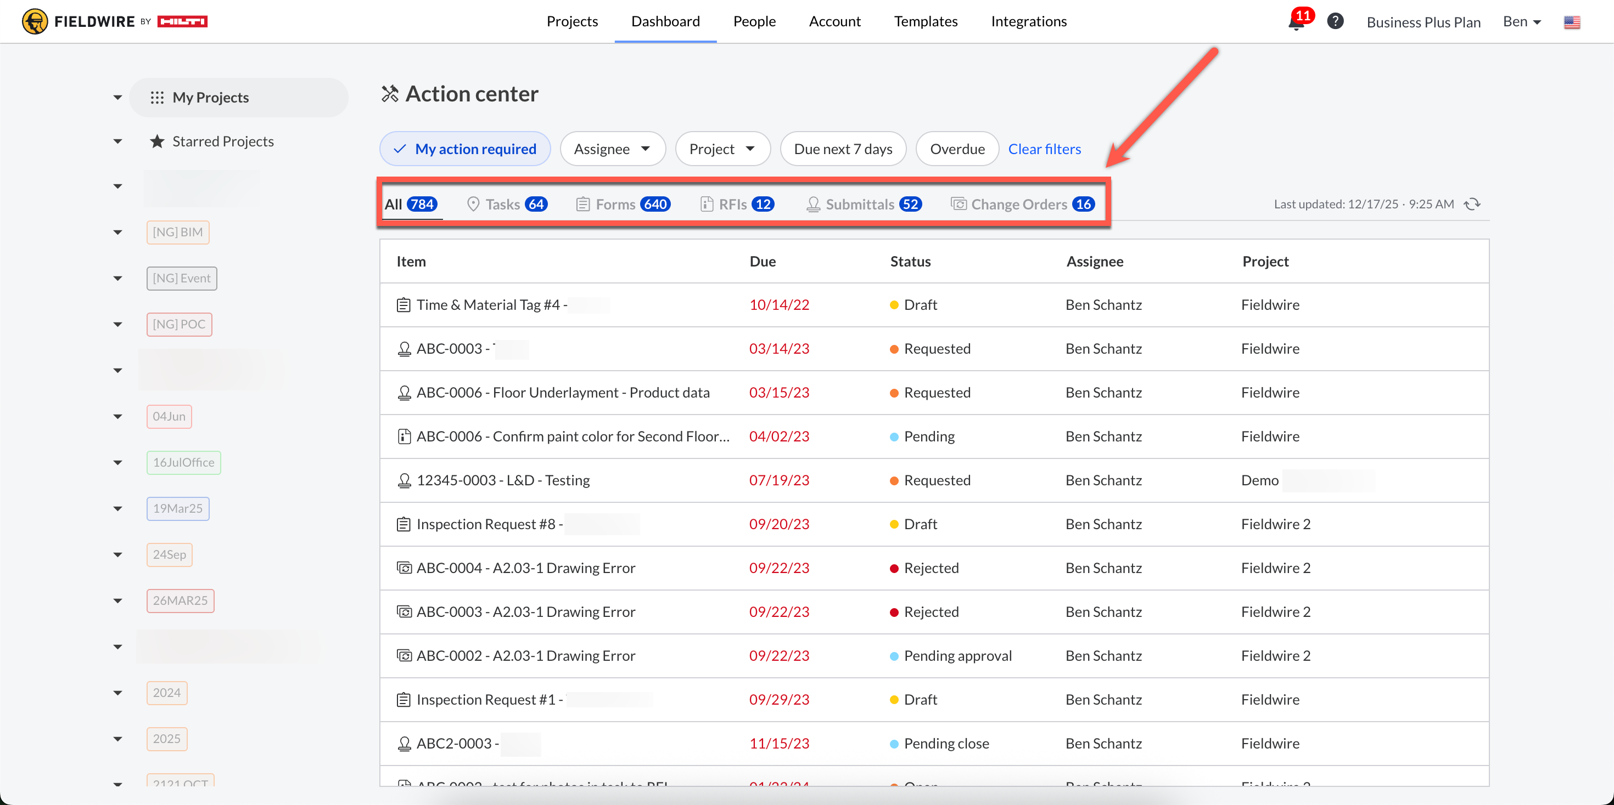
Task: Open the People menu item
Action: tap(754, 21)
